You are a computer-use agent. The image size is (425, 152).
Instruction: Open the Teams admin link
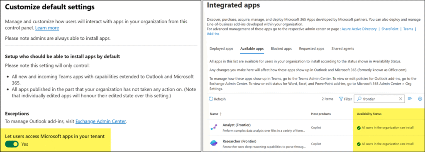[408, 29]
